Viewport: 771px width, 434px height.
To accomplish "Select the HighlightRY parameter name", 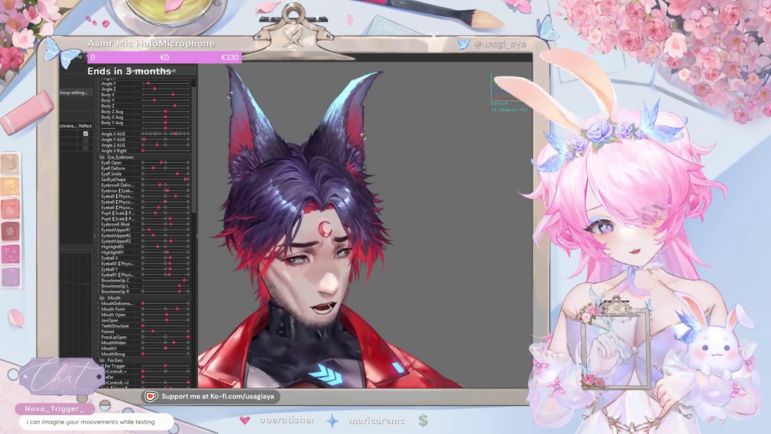I will click(113, 253).
